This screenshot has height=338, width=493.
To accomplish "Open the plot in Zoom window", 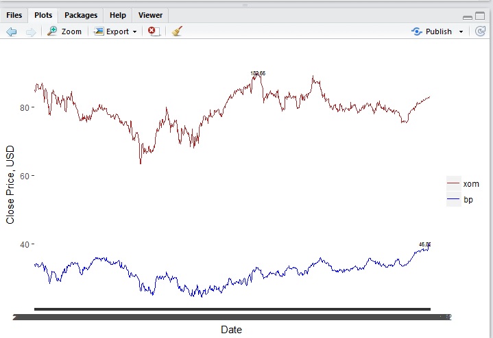I will [64, 31].
